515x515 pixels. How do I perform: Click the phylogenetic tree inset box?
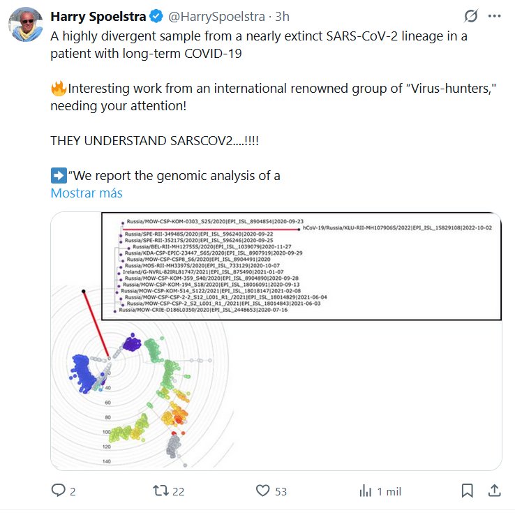point(301,266)
